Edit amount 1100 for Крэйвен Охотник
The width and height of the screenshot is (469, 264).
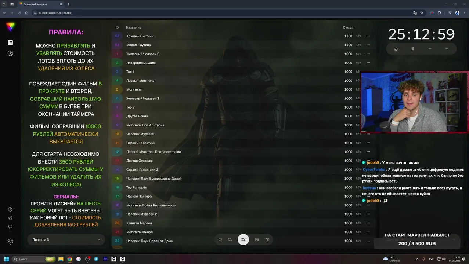coord(348,36)
